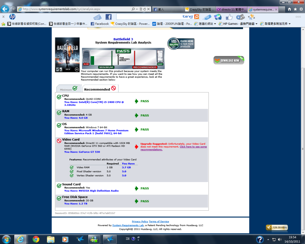Click the Bing search button icon

(197, 17)
